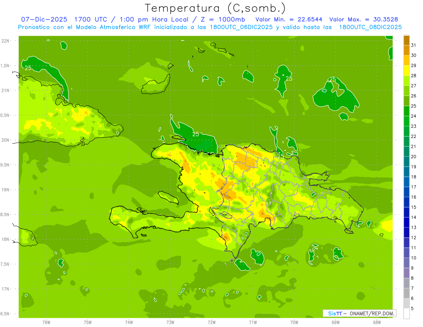423x327 pixels.
Task: Click the "76W" longitude label
Action: pyautogui.click(x=46, y=322)
